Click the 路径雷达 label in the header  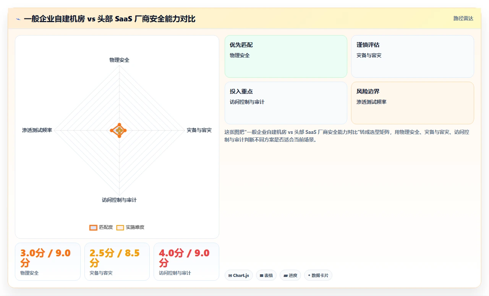click(x=463, y=18)
